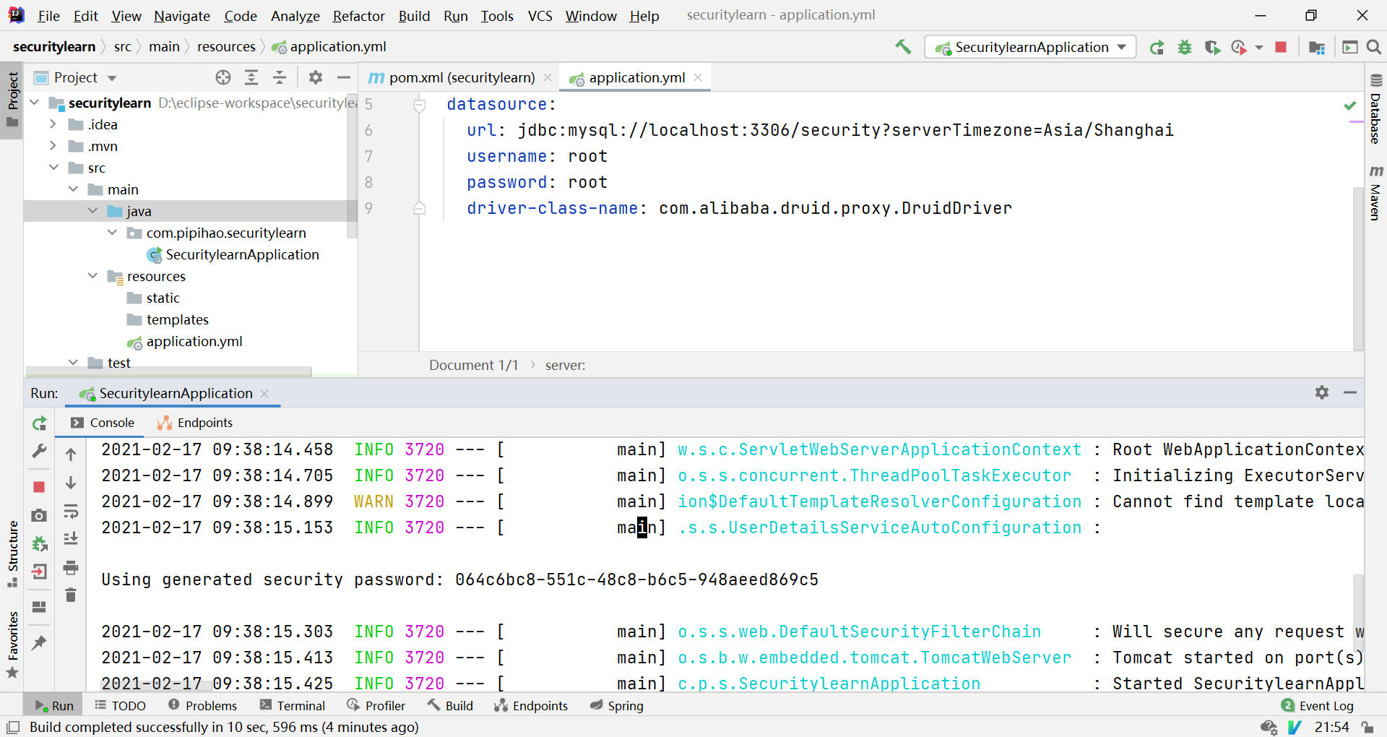Screen dimensions: 1387x737
Task: Take thread dump camera icon
Action: point(40,515)
